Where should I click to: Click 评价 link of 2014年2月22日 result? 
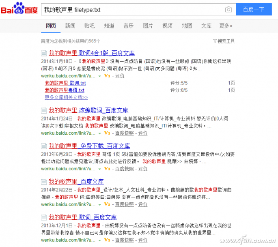[x=143, y=204]
